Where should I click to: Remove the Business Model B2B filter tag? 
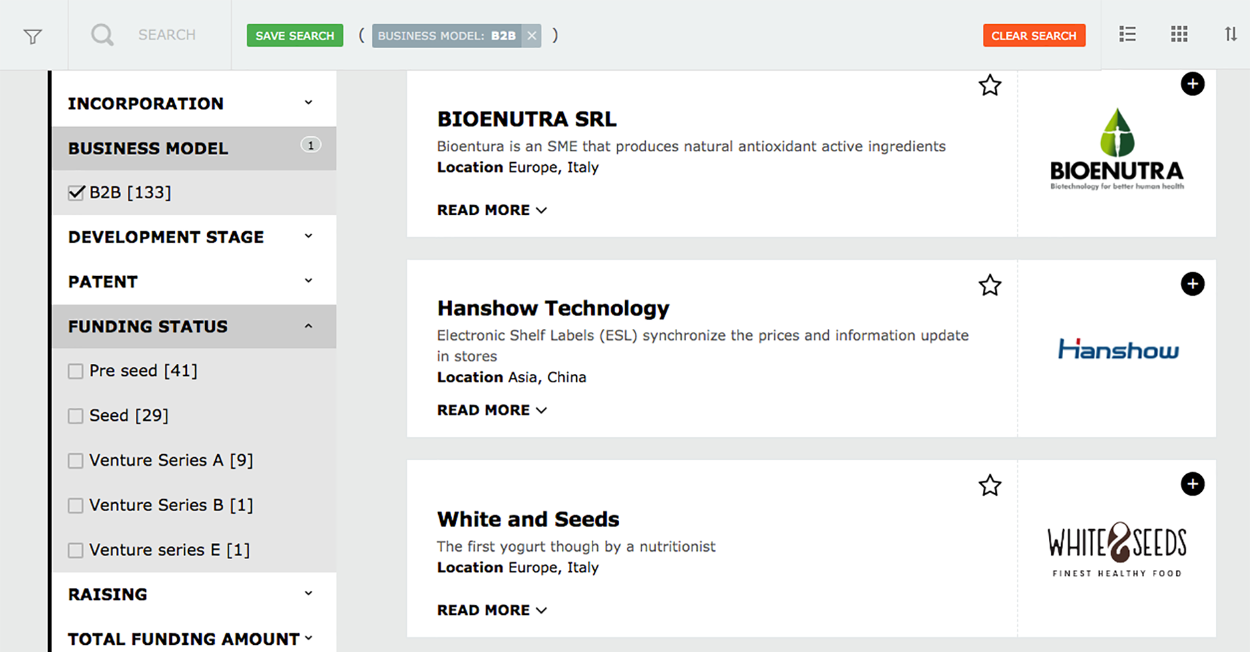click(532, 36)
